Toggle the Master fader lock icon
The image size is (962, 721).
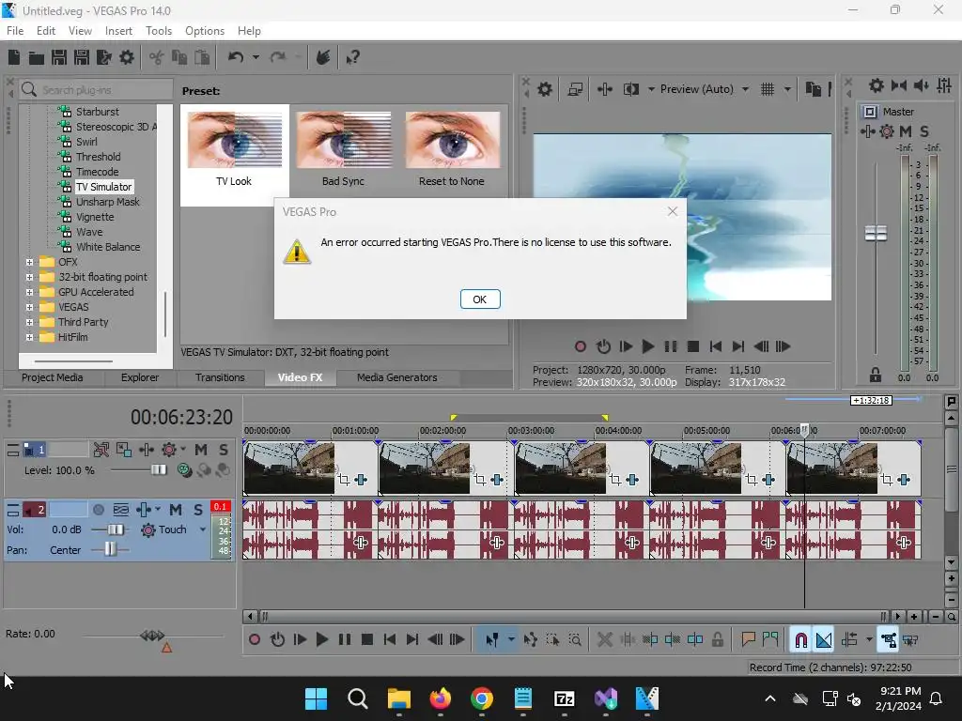(876, 375)
